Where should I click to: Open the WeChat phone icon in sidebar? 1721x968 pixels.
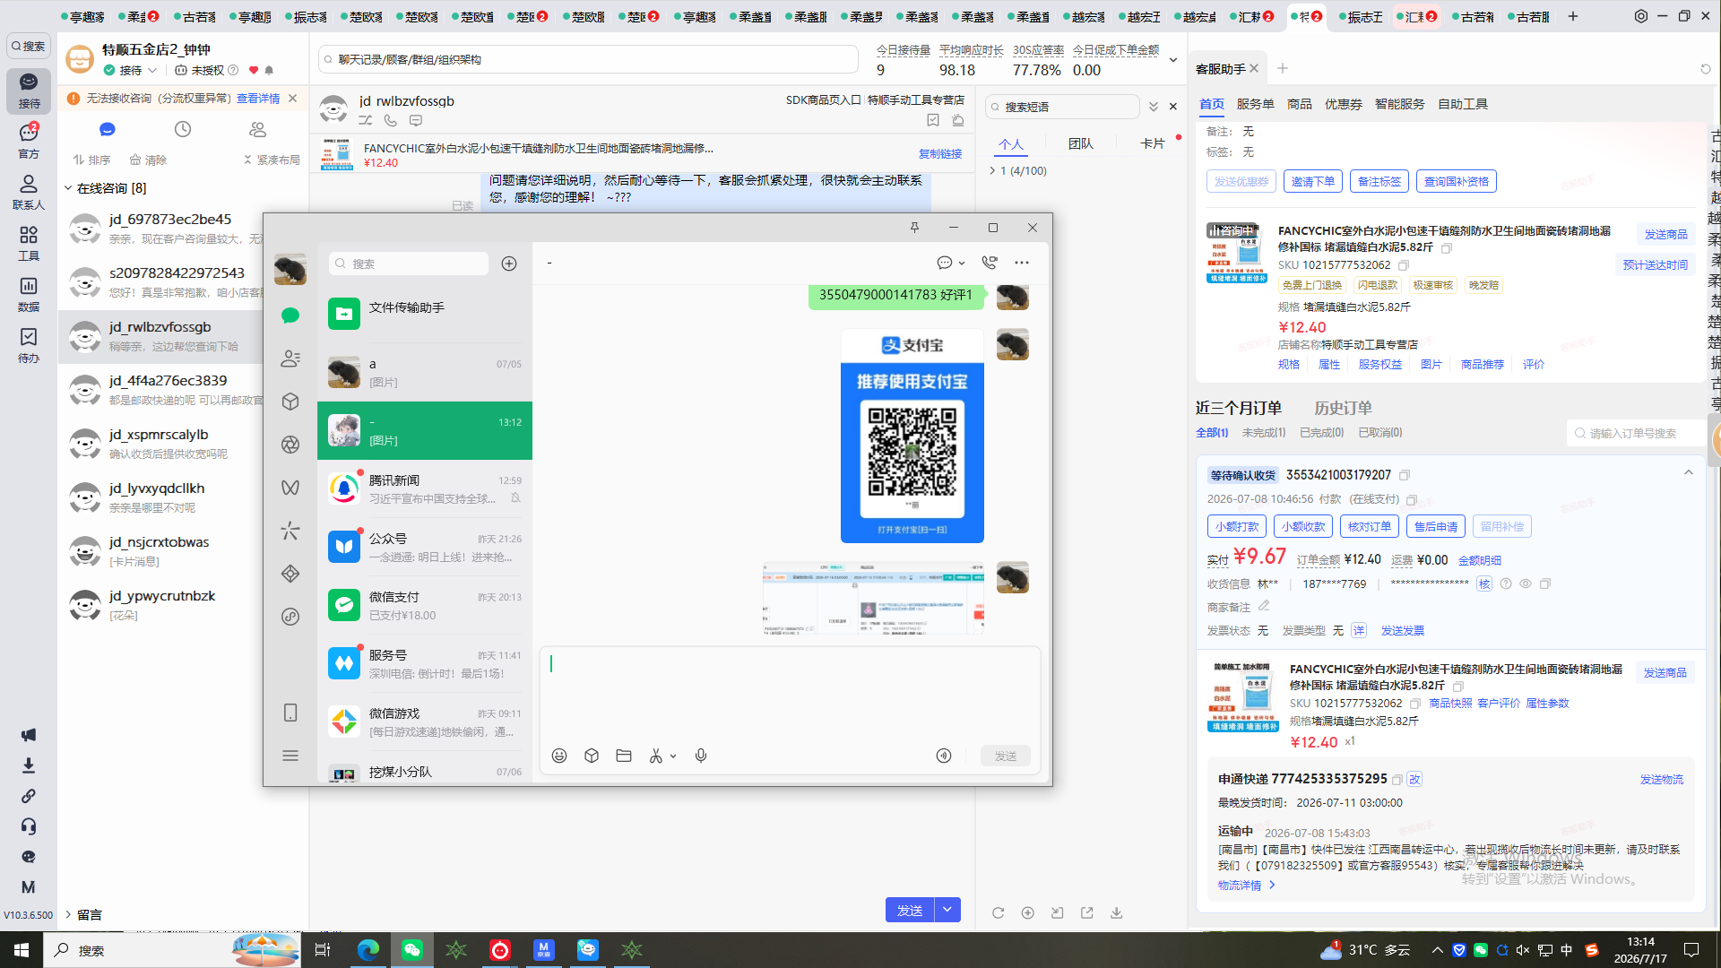click(x=290, y=713)
